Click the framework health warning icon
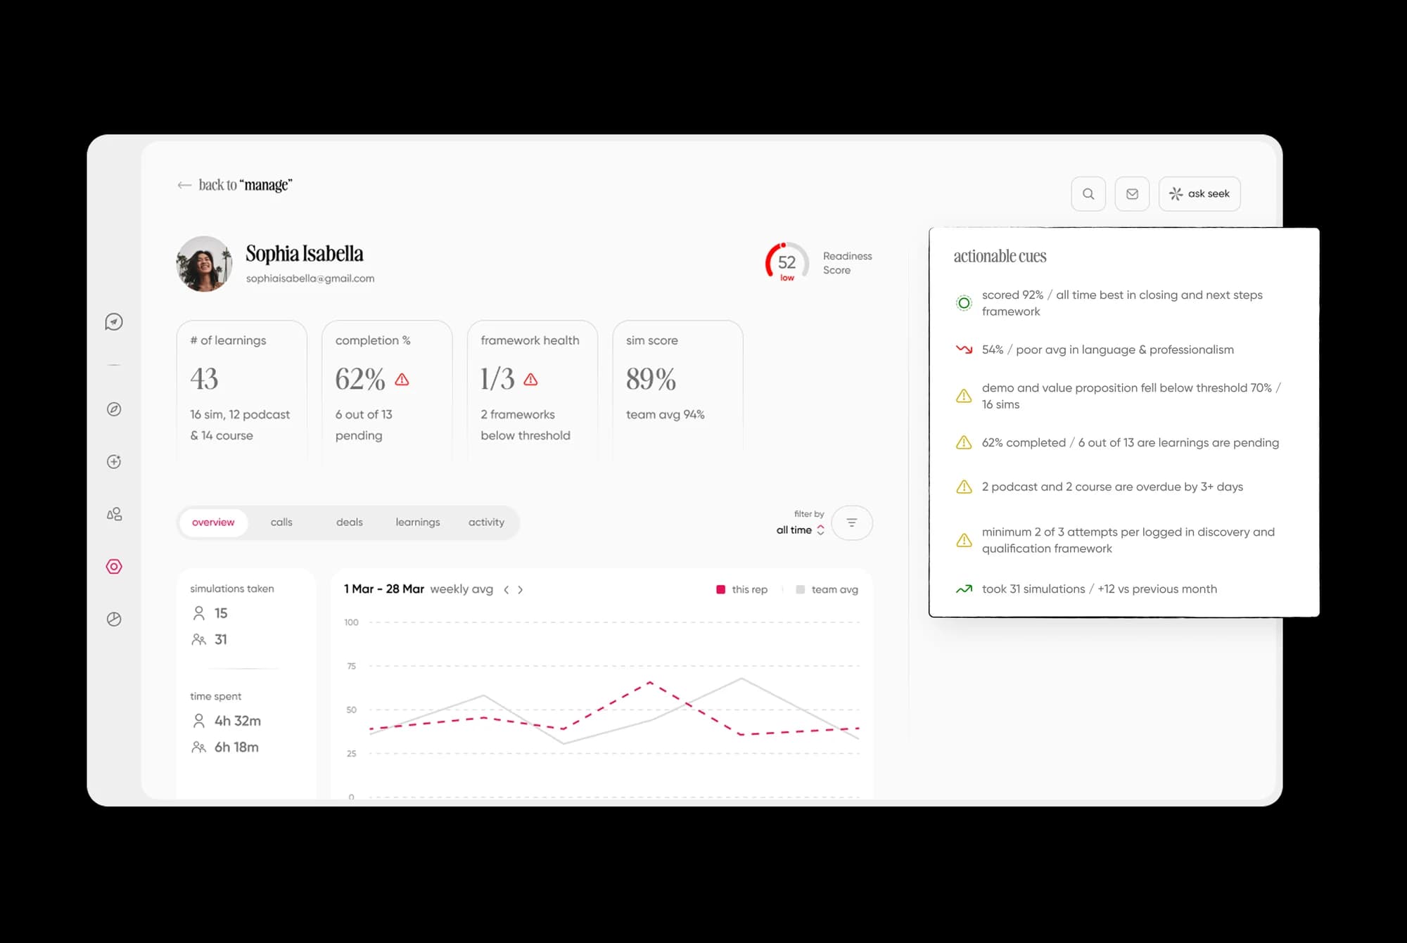This screenshot has height=943, width=1407. 531,380
